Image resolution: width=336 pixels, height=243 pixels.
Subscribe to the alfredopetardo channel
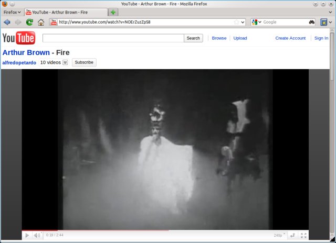pyautogui.click(x=84, y=62)
